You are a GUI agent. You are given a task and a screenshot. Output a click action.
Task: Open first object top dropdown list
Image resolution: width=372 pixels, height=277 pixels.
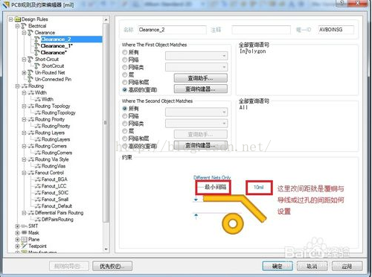pyautogui.click(x=196, y=56)
